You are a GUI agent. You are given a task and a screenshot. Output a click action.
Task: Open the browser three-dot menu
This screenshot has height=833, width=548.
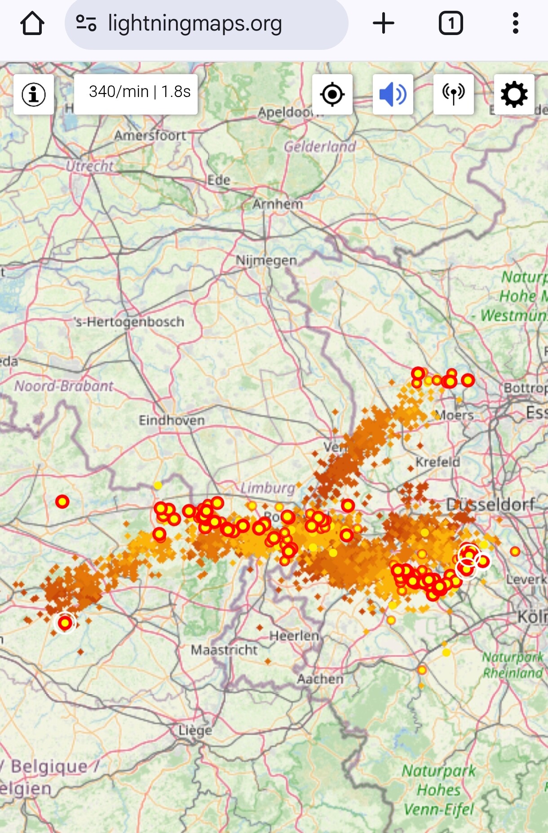[516, 23]
